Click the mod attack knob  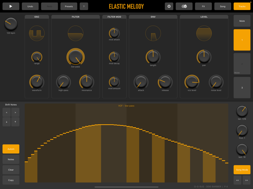(x=114, y=33)
